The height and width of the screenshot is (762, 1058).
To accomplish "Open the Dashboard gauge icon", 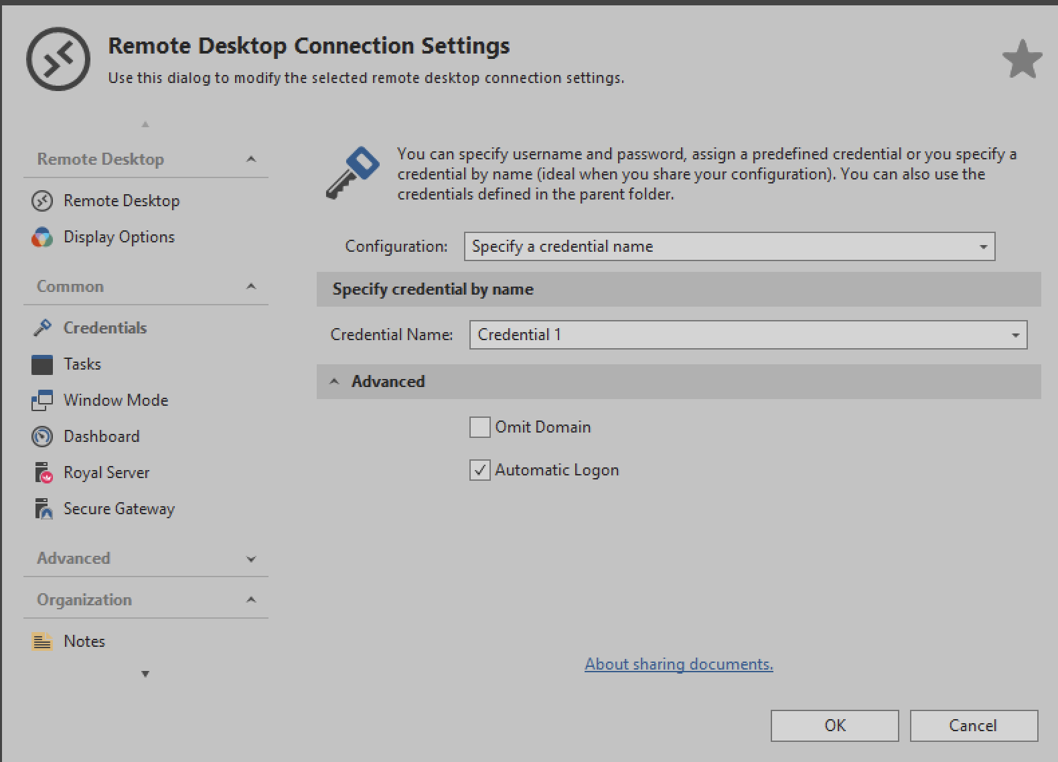I will tap(42, 437).
